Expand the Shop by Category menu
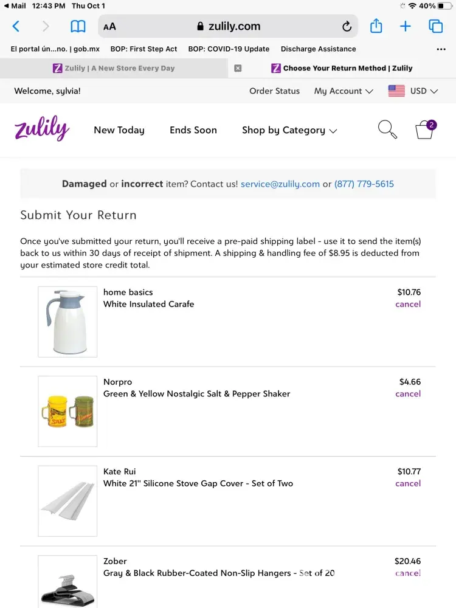456x608 pixels. [x=289, y=130]
